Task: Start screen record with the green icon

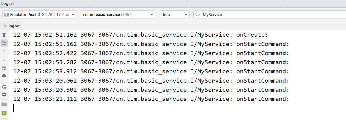Action: (4, 113)
